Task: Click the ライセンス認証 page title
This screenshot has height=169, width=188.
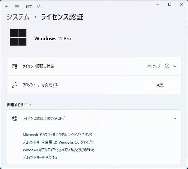Action: [x=62, y=17]
